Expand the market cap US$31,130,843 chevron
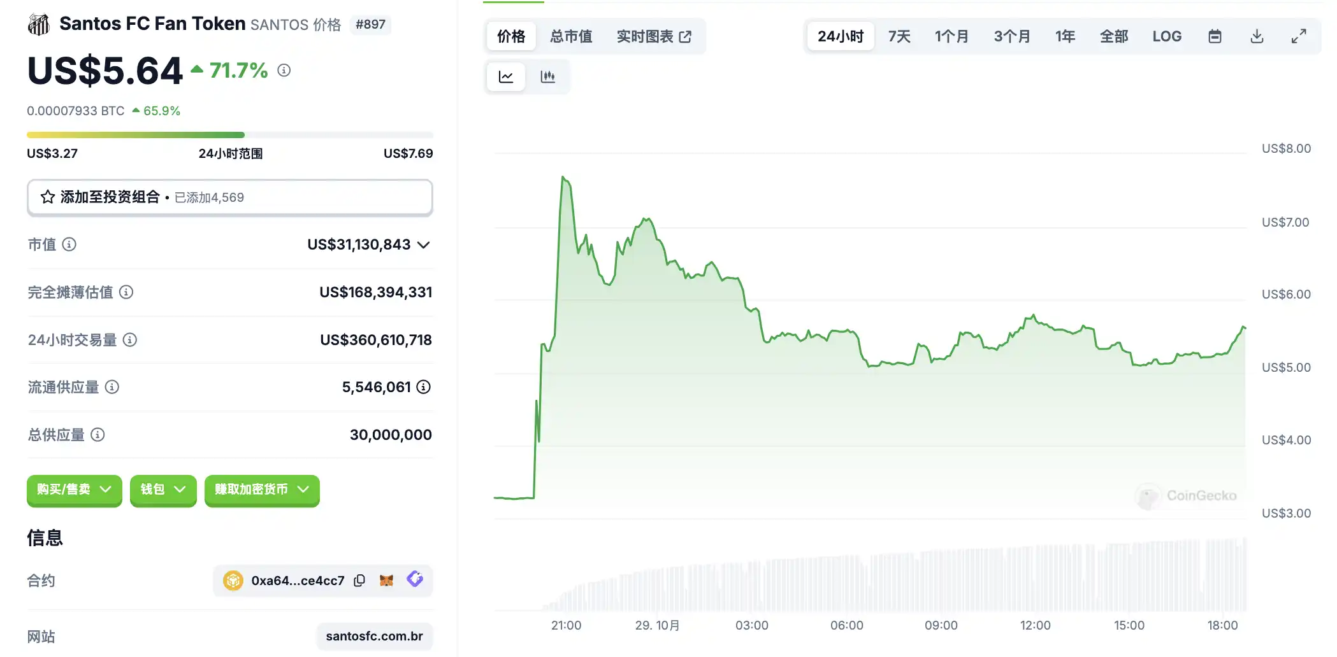 coord(424,245)
